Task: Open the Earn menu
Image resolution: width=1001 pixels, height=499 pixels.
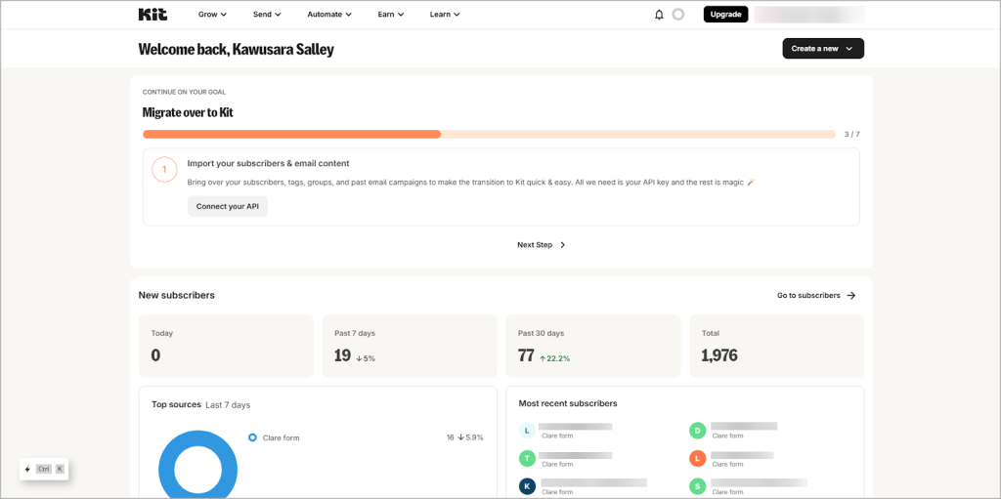Action: point(391,15)
